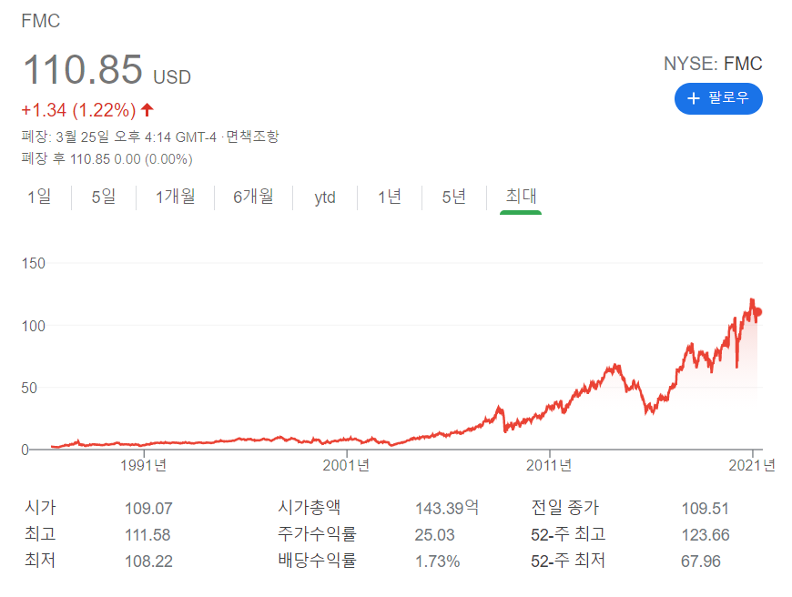Viewport: 792px width, 597px height.
Task: Select the 1년 time range tab
Action: pos(390,197)
